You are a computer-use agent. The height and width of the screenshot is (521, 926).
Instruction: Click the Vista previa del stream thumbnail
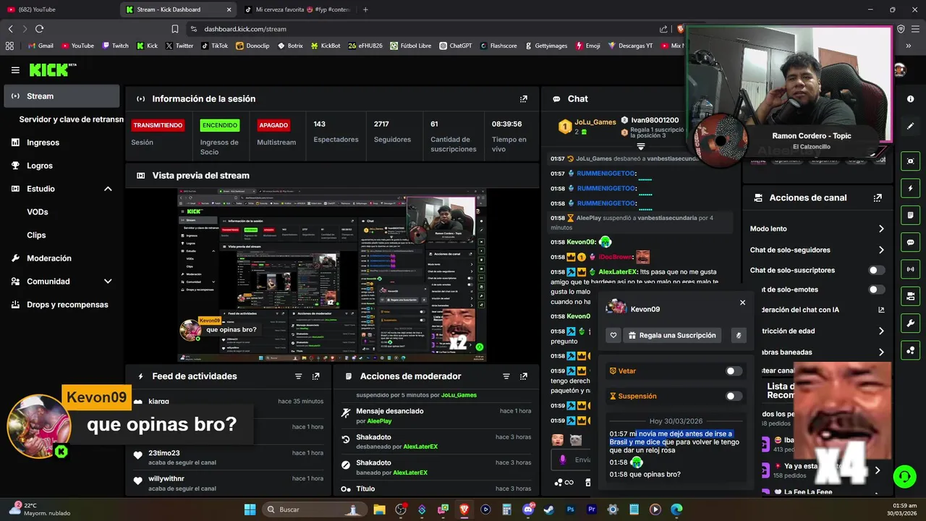pos(332,275)
